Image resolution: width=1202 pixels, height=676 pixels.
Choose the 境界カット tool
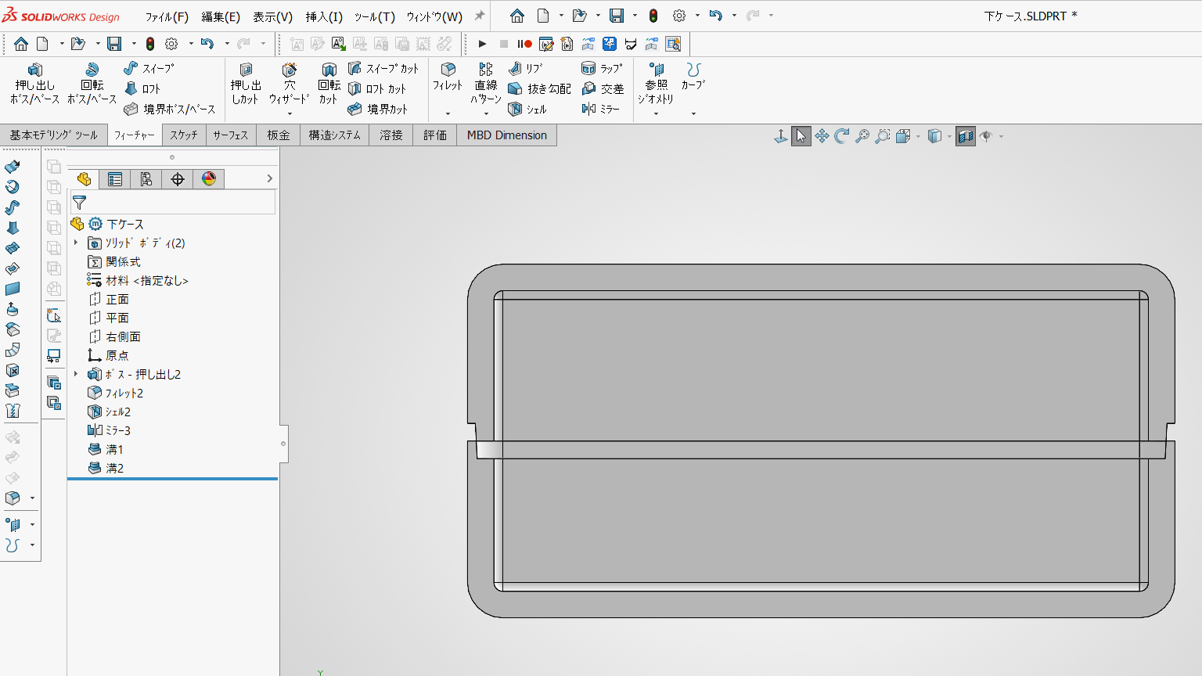click(378, 109)
